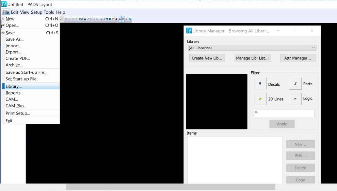Open the Setup menu
Viewport: 337px width, 191px height.
[x=36, y=12]
